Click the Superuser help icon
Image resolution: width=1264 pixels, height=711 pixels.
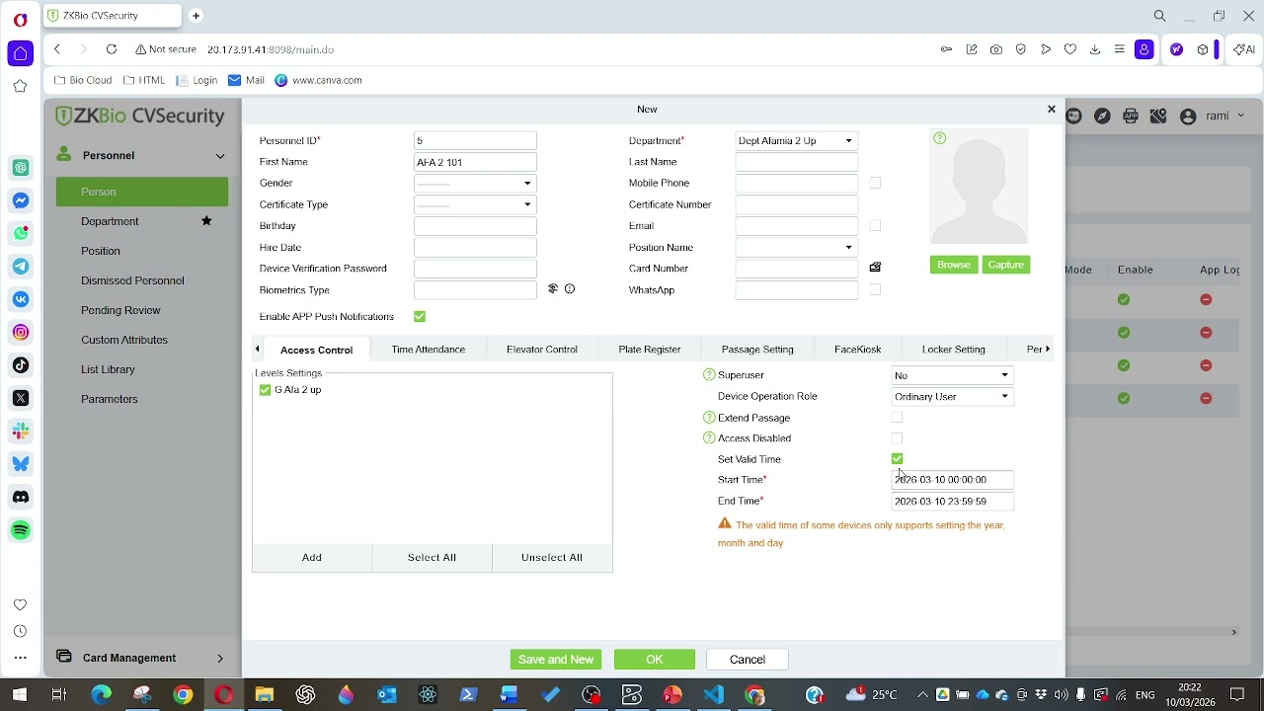point(709,375)
